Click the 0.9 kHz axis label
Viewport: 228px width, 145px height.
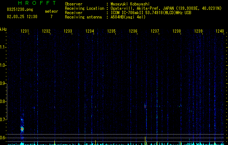[x=3, y=83]
